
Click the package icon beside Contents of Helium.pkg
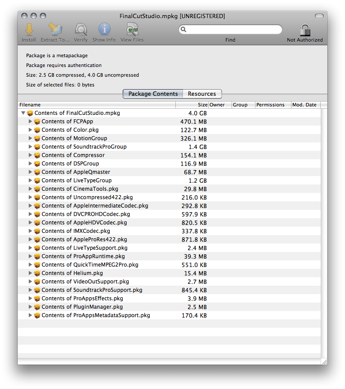pos(37,274)
